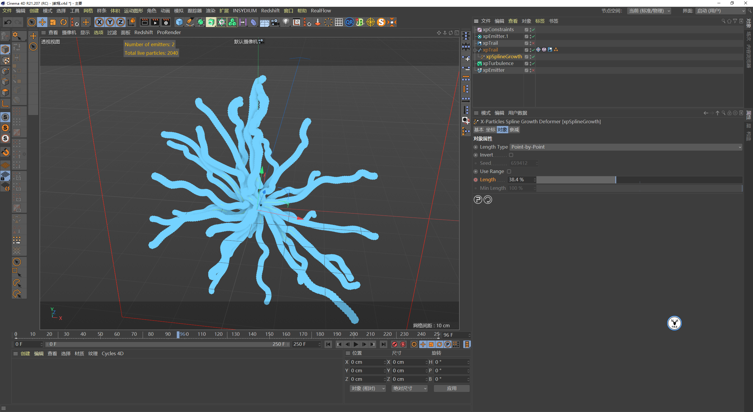Image resolution: width=753 pixels, height=412 pixels.
Task: Open the 绝对尺寸 size mode dropdown
Action: coord(409,388)
